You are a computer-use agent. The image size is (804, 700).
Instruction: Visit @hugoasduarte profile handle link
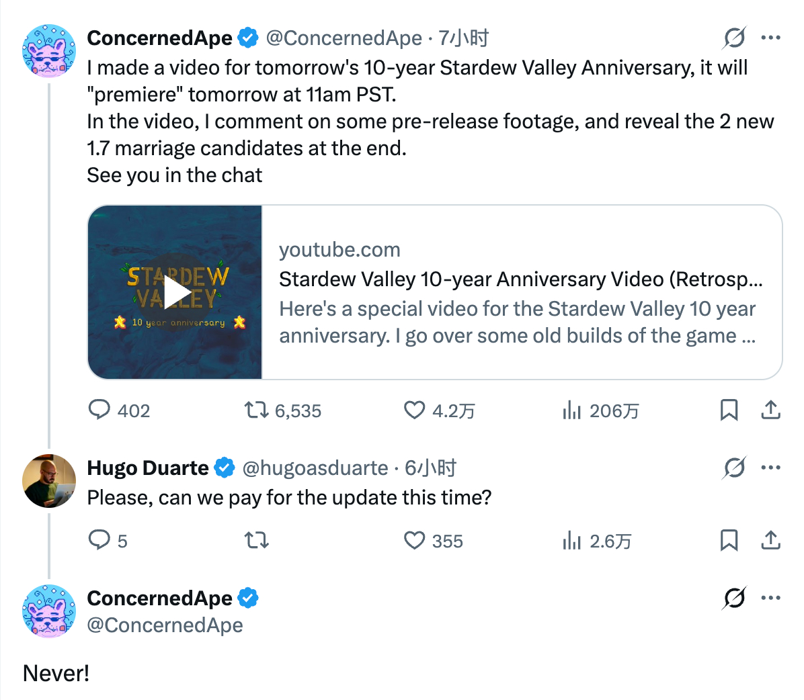tap(315, 468)
